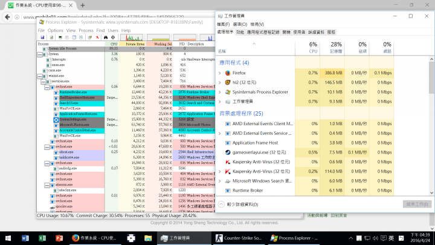
Task: Select System Idle Process row in Process Explorer
Action: (126, 48)
